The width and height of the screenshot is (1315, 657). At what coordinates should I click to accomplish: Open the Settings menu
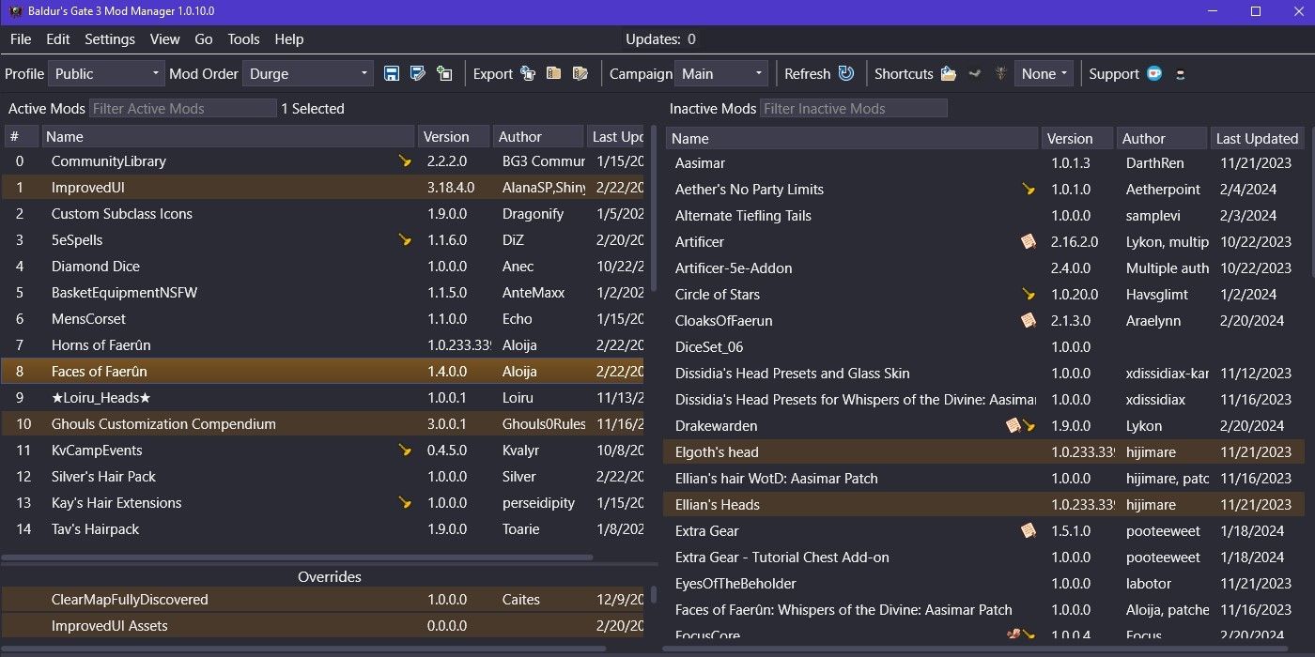coord(110,39)
